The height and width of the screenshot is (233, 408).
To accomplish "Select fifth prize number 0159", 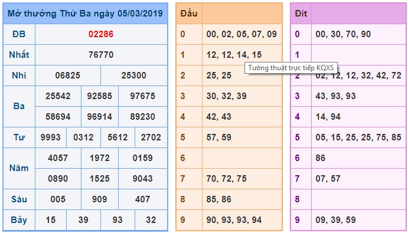I will [142, 158].
